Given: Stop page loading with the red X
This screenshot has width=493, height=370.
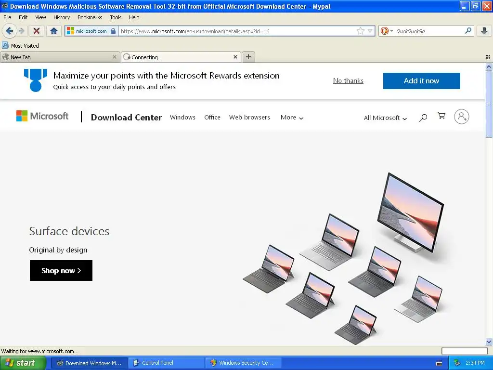Looking at the screenshot, I should (x=37, y=31).
